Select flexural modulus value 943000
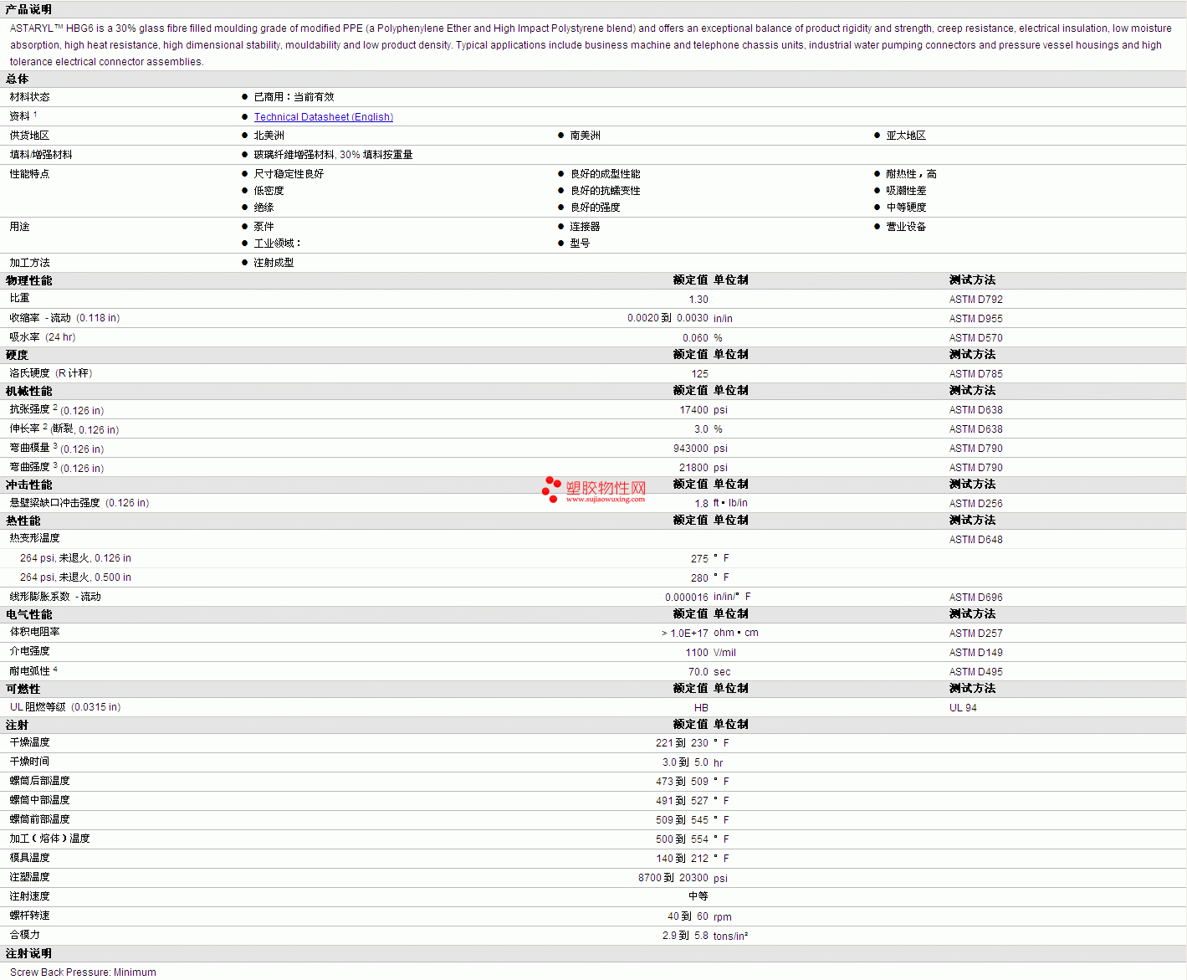1187x980 pixels. pos(691,449)
